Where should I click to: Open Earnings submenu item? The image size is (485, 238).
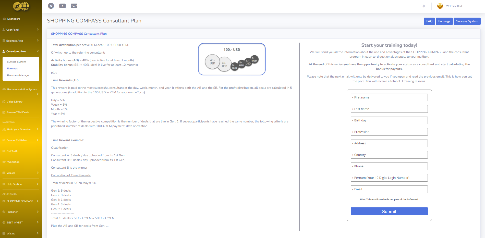pos(13,69)
